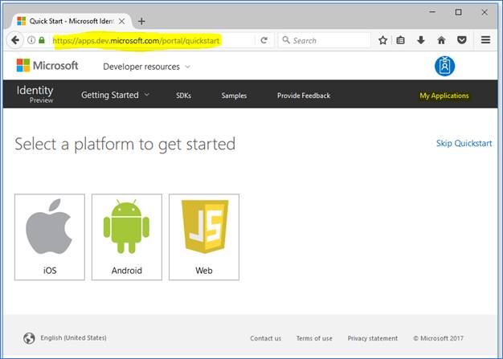Select the Web JavaScript platform tile
The width and height of the screenshot is (503, 359).
coord(204,237)
